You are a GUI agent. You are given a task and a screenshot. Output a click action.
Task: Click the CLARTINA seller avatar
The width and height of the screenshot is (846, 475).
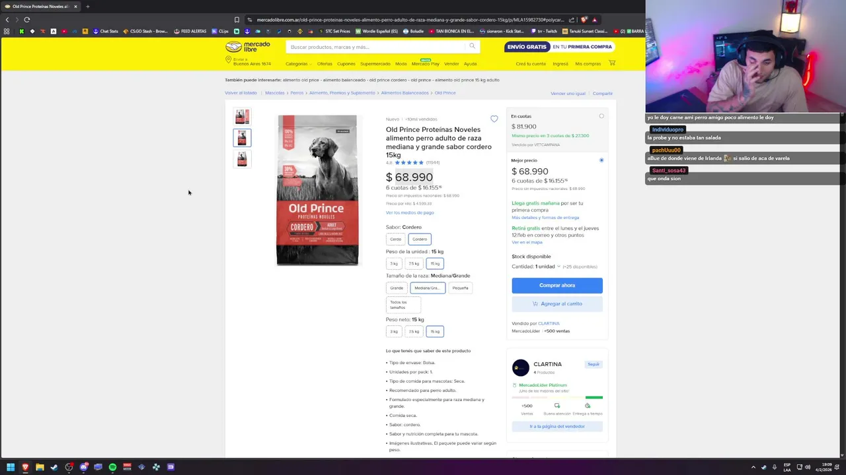click(x=521, y=367)
